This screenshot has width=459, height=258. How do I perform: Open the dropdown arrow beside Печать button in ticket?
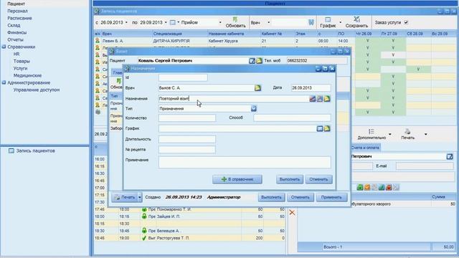140,197
